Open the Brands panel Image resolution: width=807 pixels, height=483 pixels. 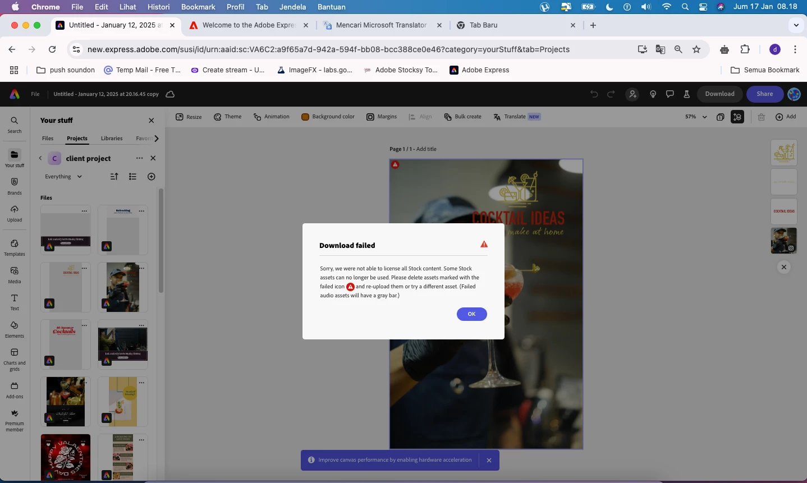point(15,186)
